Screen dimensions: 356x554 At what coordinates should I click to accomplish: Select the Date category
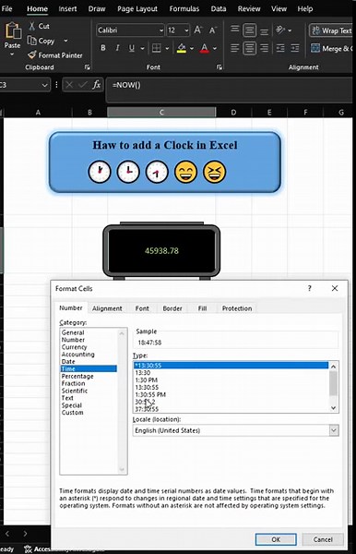click(x=68, y=361)
